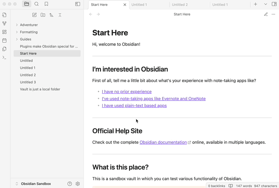Open graph view from ribbon
The height and width of the screenshot is (188, 279).
tap(5, 23)
